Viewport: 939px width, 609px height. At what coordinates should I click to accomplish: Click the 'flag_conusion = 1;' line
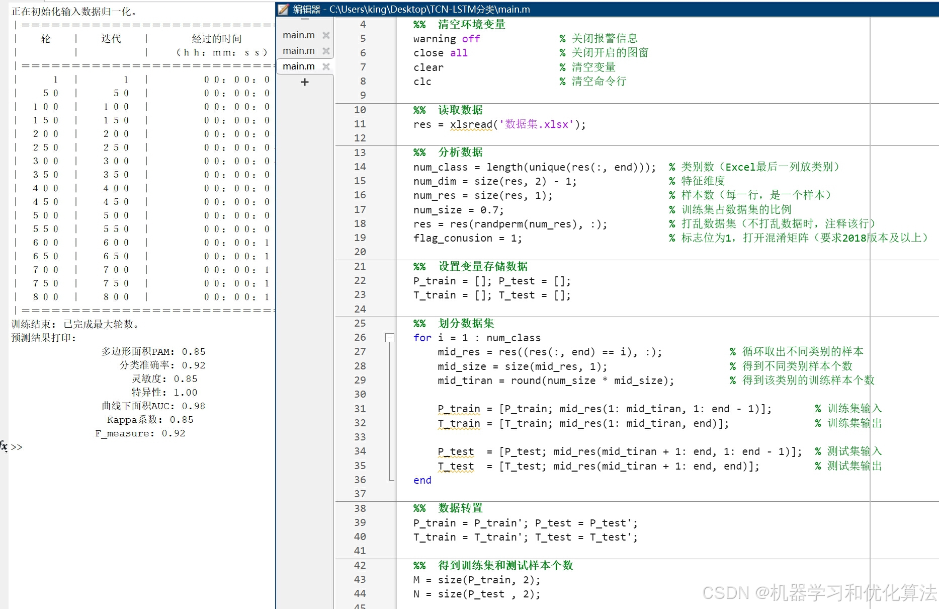pyautogui.click(x=468, y=238)
